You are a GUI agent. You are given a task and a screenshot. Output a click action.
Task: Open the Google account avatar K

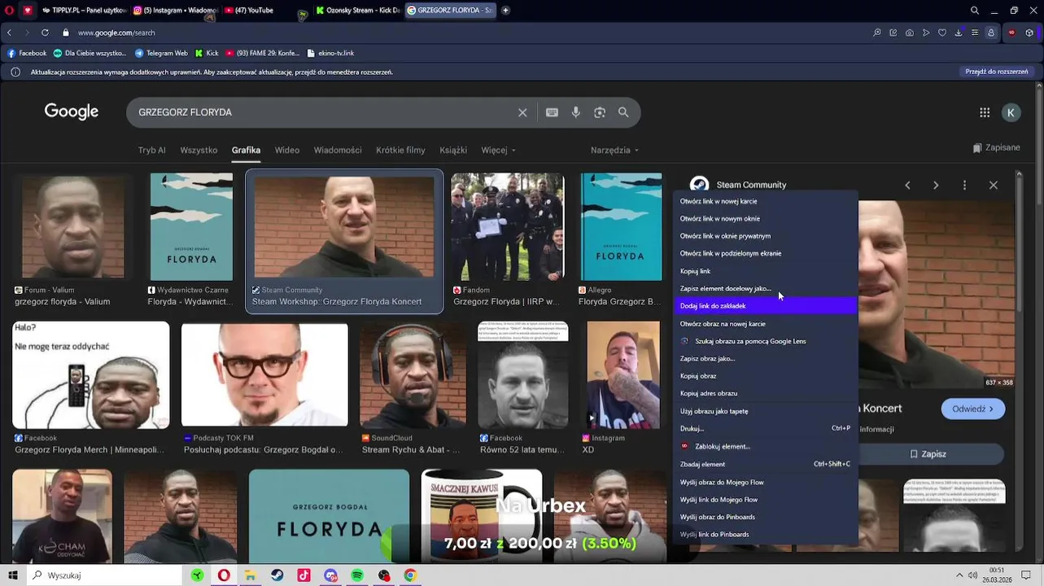tap(1011, 112)
